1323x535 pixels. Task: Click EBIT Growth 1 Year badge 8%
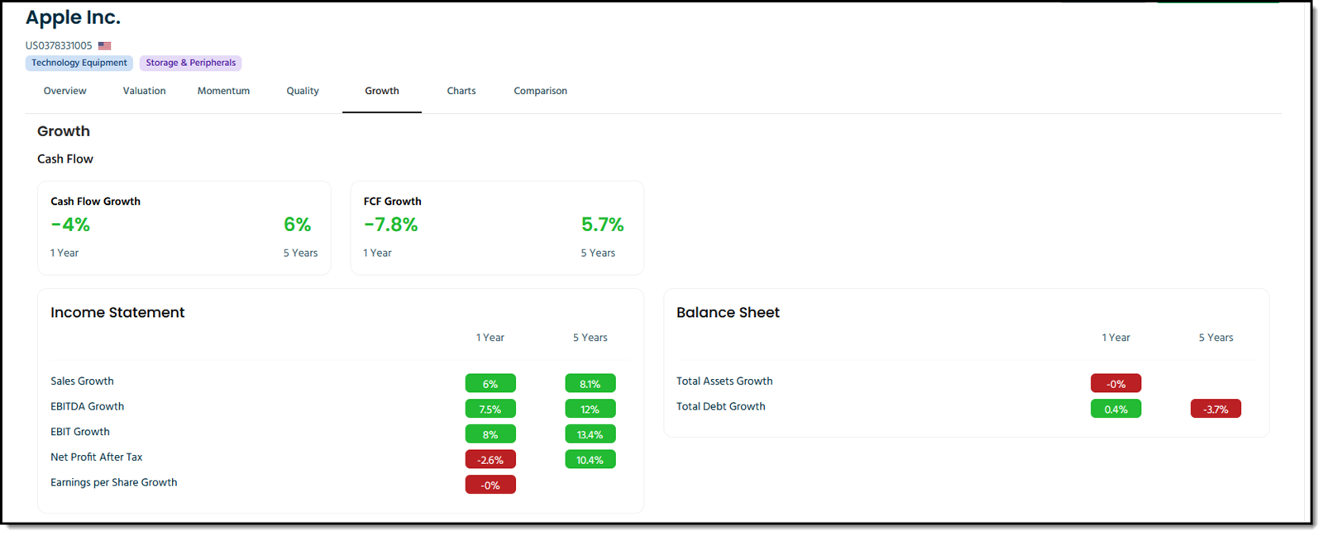(x=490, y=434)
